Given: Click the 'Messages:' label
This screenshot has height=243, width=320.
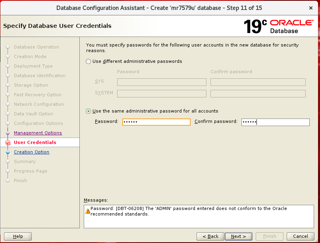Looking at the screenshot, I should point(96,200).
